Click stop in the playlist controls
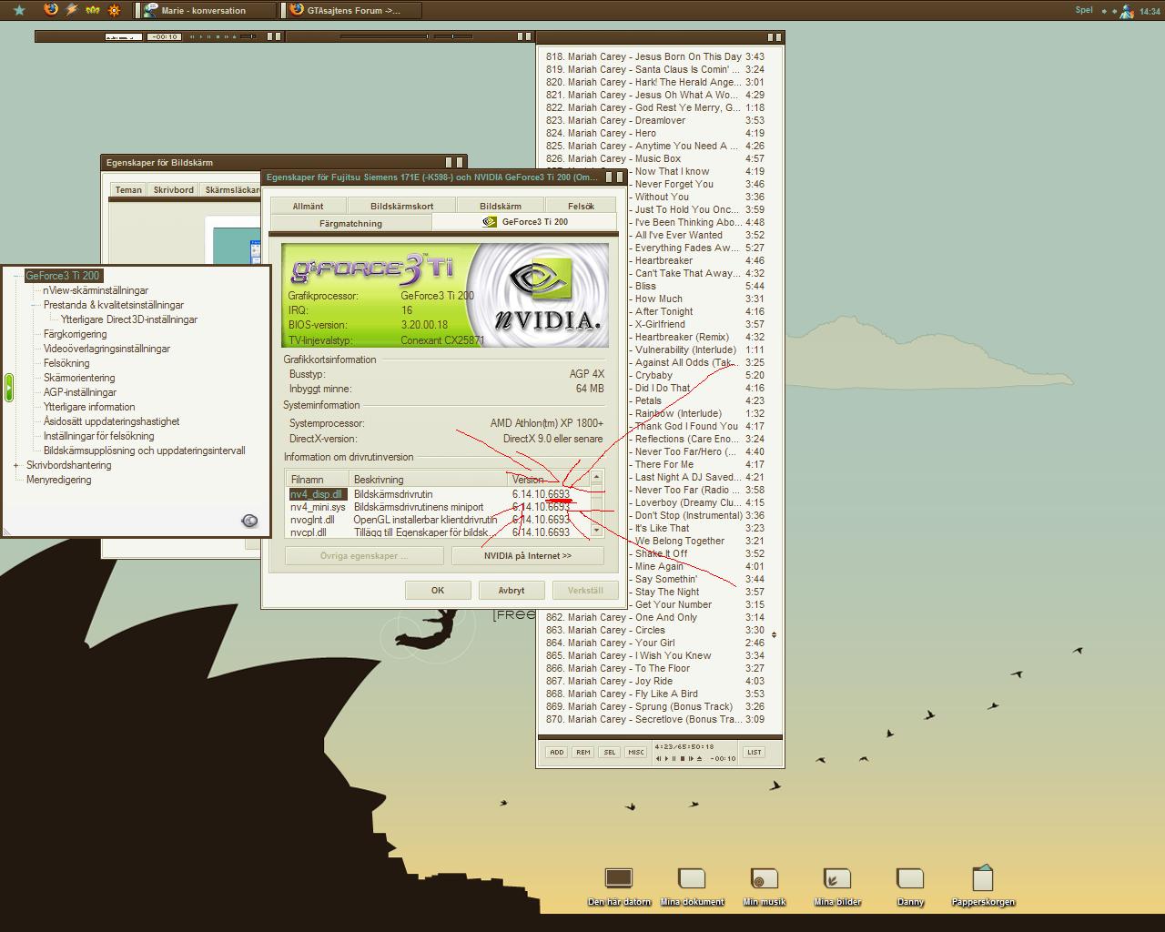 coord(683,758)
